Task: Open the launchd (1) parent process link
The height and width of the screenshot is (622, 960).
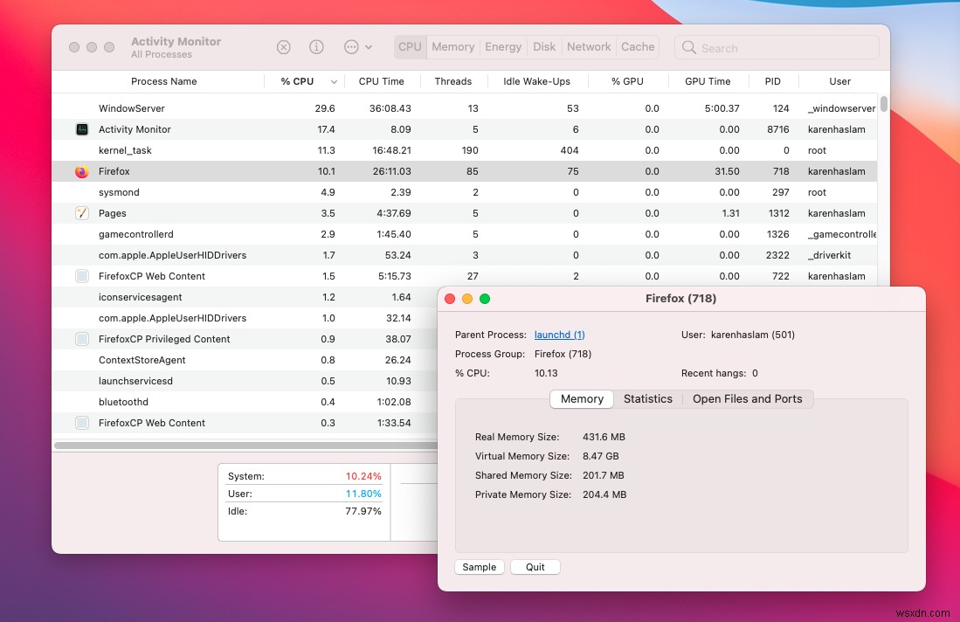Action: pyautogui.click(x=559, y=335)
